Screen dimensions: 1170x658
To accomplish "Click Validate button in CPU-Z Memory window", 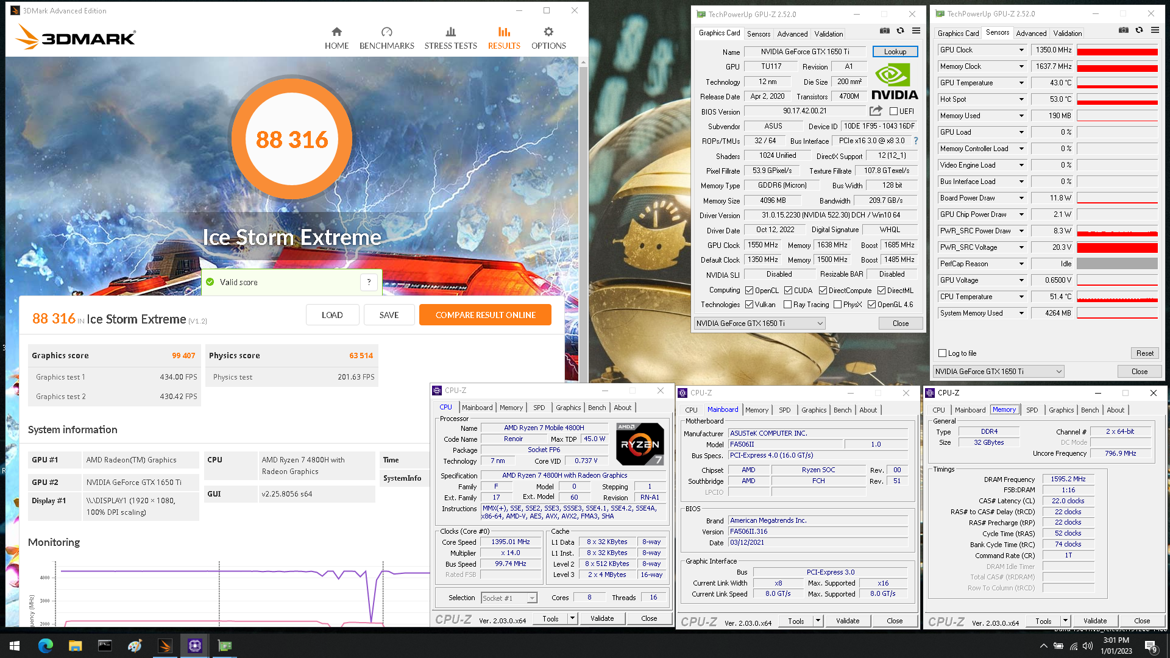I will pyautogui.click(x=1095, y=621).
